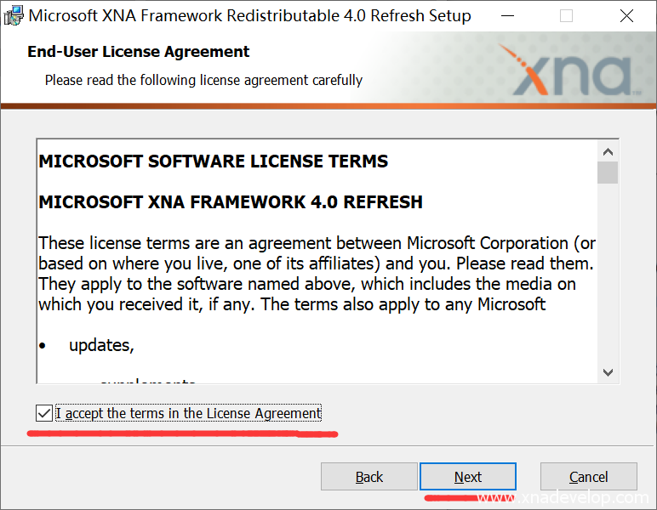This screenshot has height=510, width=657.
Task: Click the "MICROSOFT SOFTWARE LICENSE TERMS" heading
Action: click(x=214, y=161)
